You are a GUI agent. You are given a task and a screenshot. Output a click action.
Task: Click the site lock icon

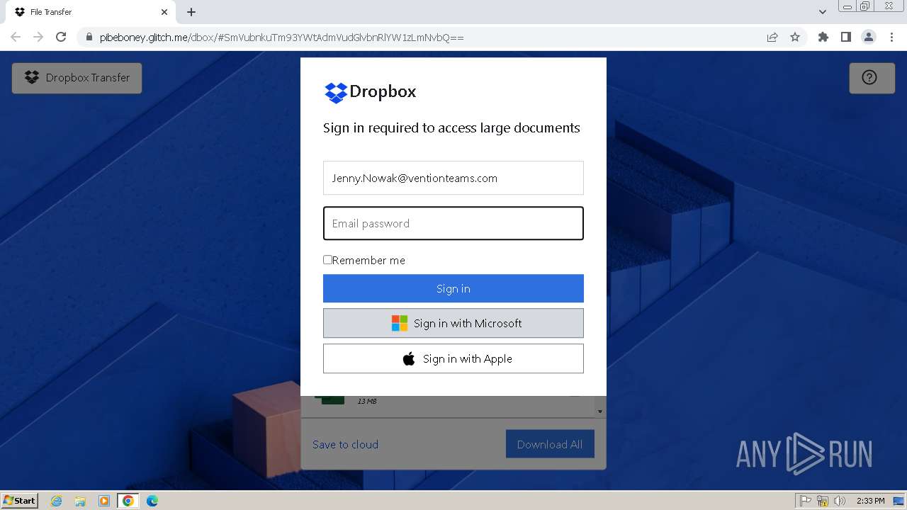click(x=89, y=38)
